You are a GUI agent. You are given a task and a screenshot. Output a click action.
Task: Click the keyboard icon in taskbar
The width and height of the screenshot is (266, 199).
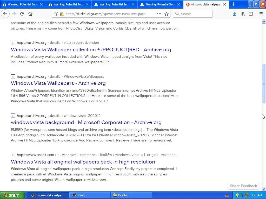pyautogui.click(x=227, y=195)
